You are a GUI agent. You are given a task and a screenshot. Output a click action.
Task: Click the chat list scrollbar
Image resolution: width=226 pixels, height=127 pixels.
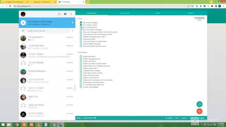(75, 87)
